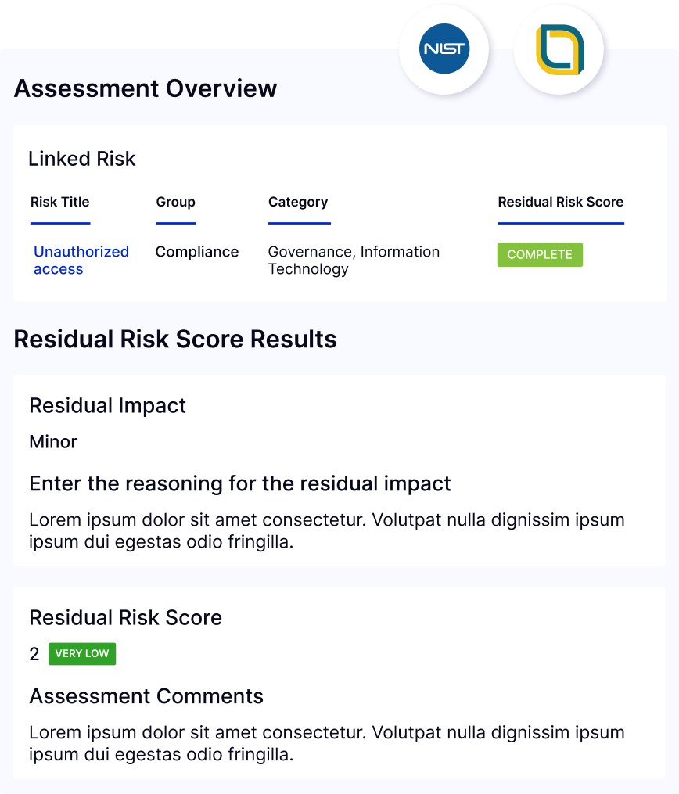Click the VERY LOW score badge
679x794 pixels.
[x=82, y=654]
